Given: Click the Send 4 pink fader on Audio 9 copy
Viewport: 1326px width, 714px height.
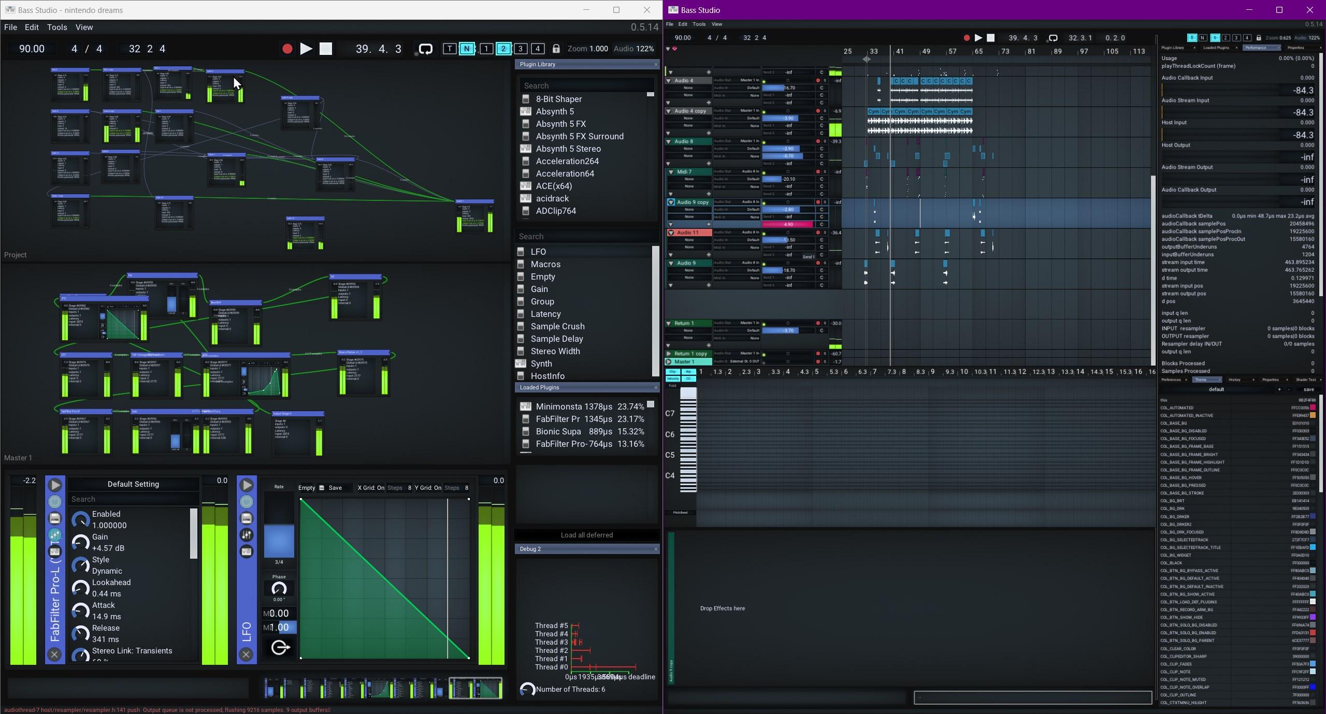Looking at the screenshot, I should pyautogui.click(x=788, y=224).
